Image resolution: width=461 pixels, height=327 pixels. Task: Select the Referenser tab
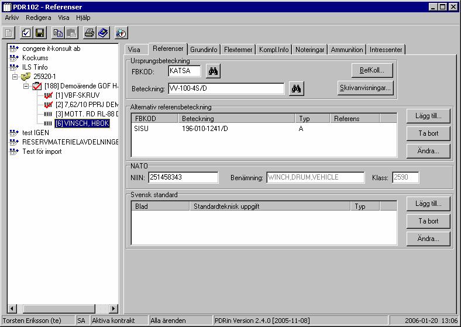click(x=168, y=49)
